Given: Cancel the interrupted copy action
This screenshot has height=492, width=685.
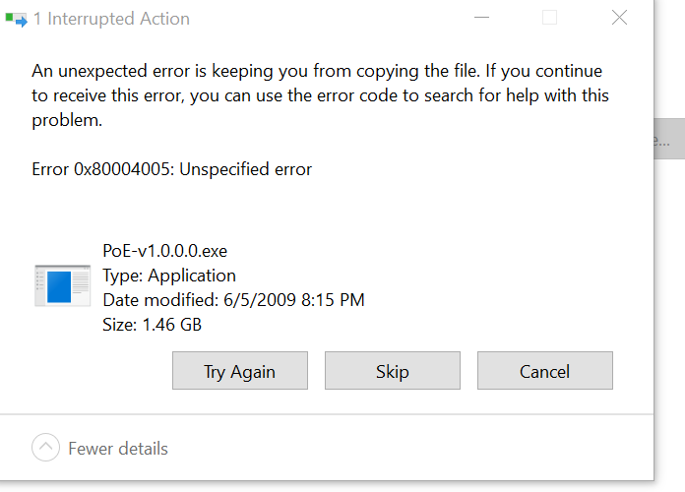Looking at the screenshot, I should tap(545, 371).
